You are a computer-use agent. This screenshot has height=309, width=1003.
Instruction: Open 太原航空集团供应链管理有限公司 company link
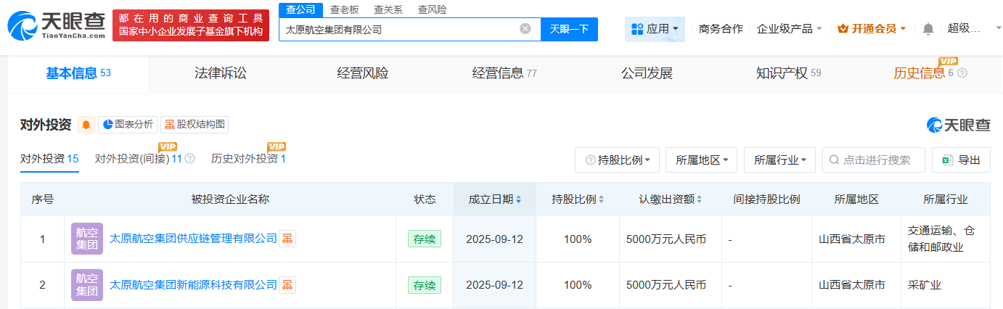click(x=193, y=238)
